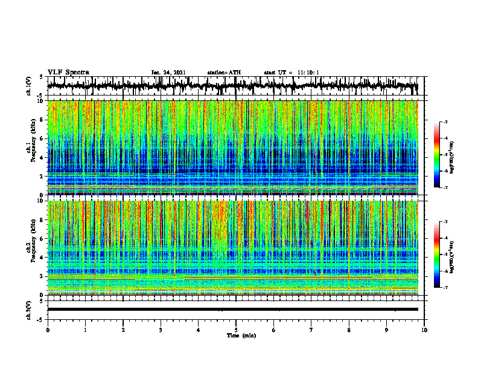Click the ch.1 voltage waveform trace
Image resolution: width=478 pixels, height=370 pixels.
pyautogui.click(x=233, y=86)
